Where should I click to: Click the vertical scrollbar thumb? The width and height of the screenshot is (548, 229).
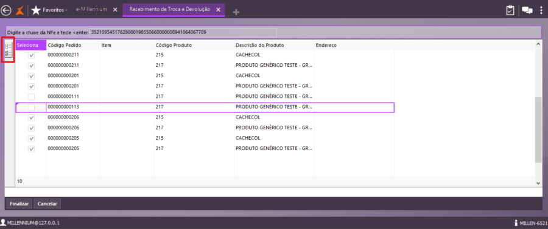tap(538, 129)
